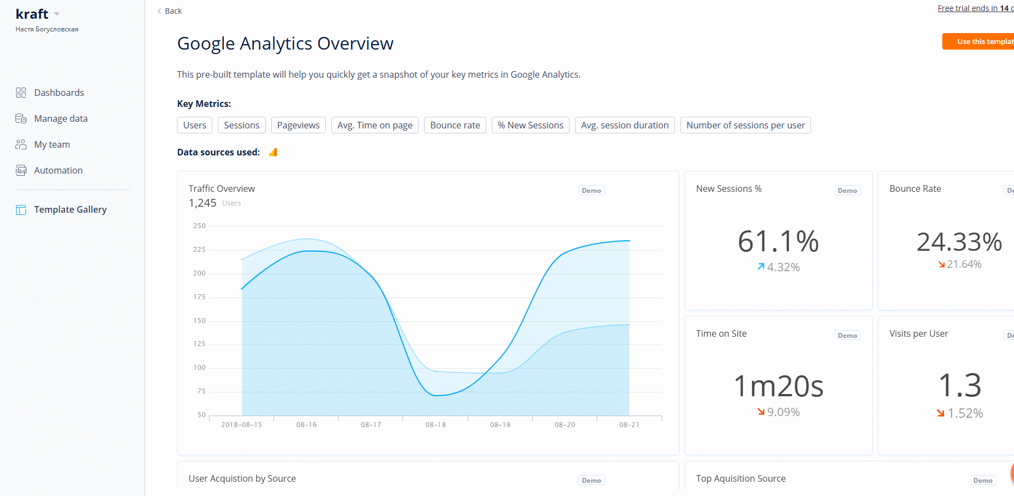
Task: Click the 9.09% change value
Action: pos(784,412)
